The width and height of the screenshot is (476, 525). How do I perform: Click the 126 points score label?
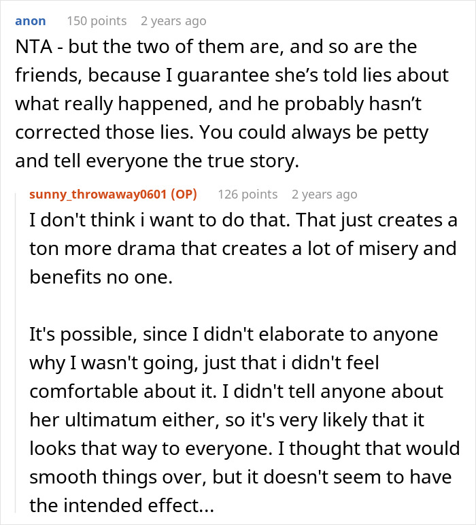[248, 194]
